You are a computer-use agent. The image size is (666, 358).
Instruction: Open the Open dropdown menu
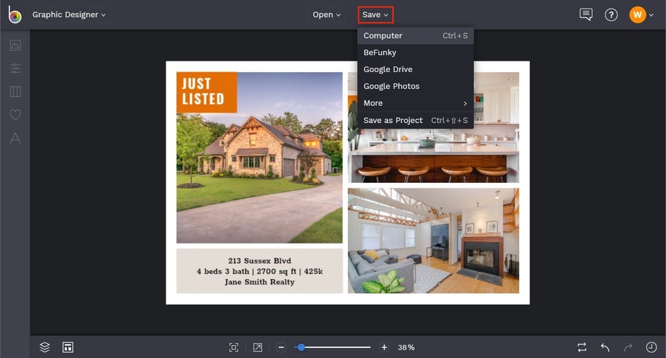point(326,14)
